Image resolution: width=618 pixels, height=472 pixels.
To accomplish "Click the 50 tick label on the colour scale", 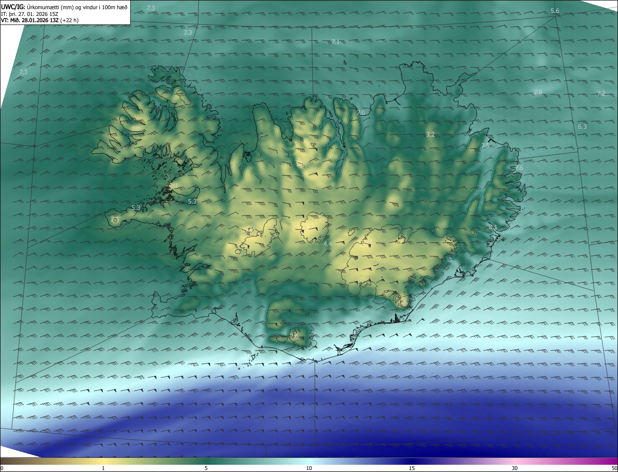I will 614,468.
